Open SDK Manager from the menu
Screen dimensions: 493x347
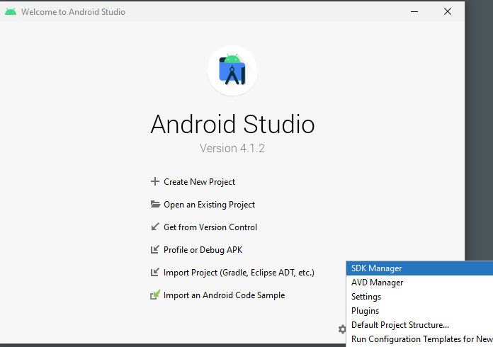(x=419, y=268)
